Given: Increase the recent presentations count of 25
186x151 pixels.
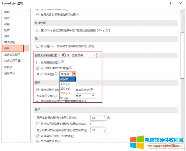Looking at the screenshot, I should click(104, 116).
